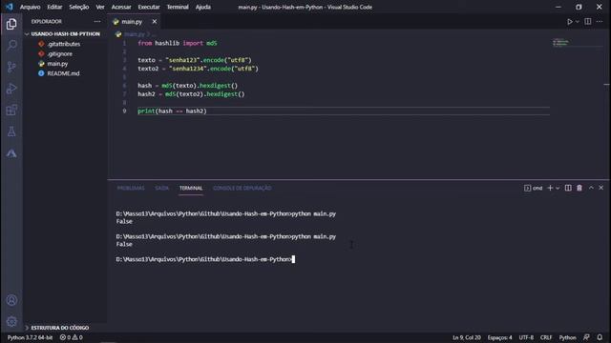This screenshot has height=343, width=611.
Task: Click on 'from hashlib import md5' line
Action: tap(177, 43)
